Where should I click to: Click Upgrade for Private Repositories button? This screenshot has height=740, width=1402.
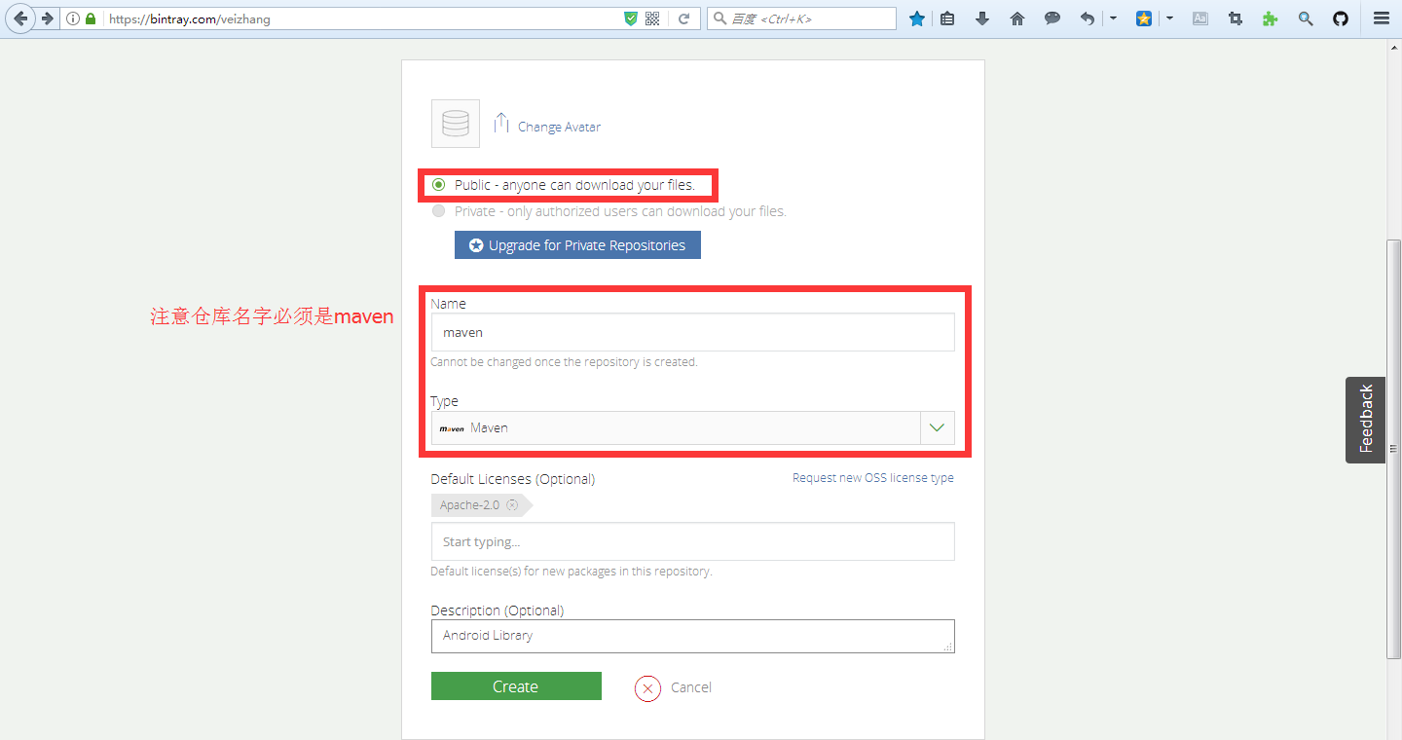(x=577, y=245)
